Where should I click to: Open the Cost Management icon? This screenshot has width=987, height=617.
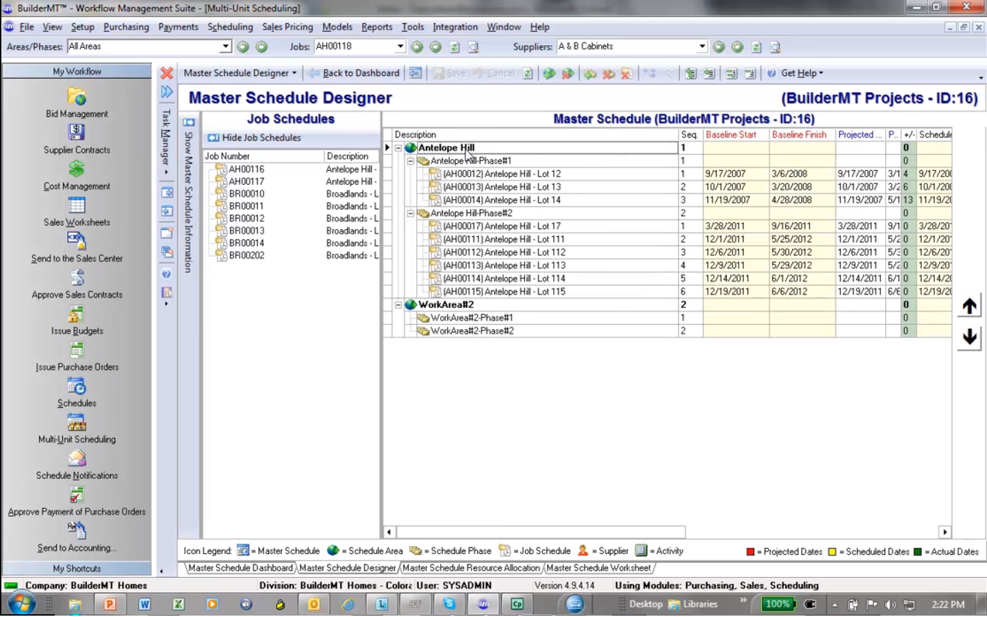tap(76, 169)
